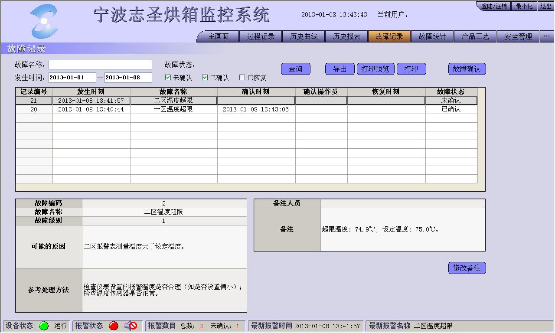
Task: Go to the 安全管理 tab
Action: pyautogui.click(x=518, y=37)
